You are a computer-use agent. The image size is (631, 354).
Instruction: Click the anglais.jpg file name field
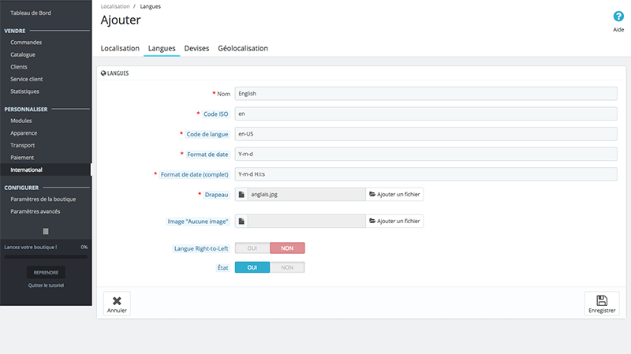(307, 194)
